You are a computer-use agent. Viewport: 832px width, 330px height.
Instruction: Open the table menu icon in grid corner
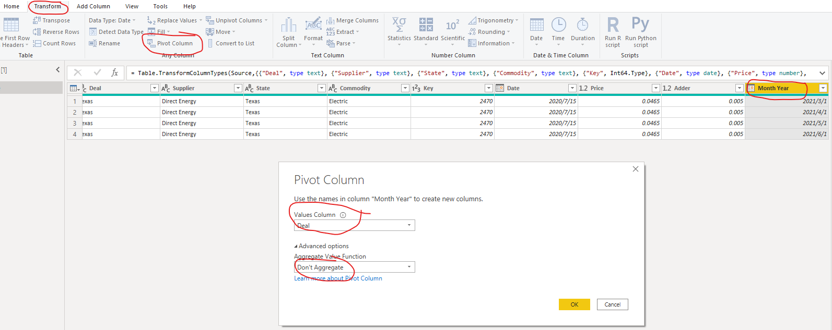(75, 88)
